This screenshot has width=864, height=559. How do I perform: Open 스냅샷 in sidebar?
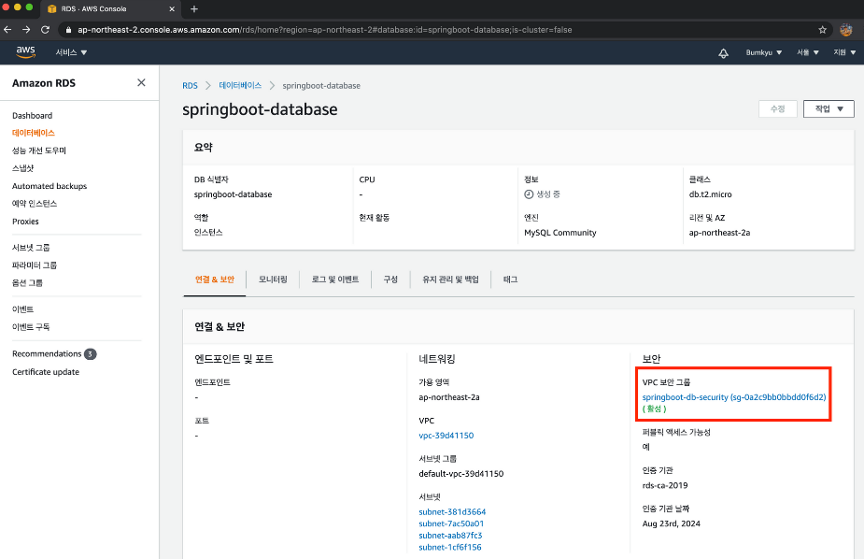(22, 168)
